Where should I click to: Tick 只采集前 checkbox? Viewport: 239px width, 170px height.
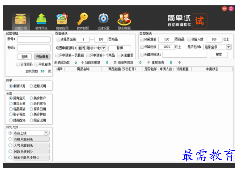tap(142, 39)
